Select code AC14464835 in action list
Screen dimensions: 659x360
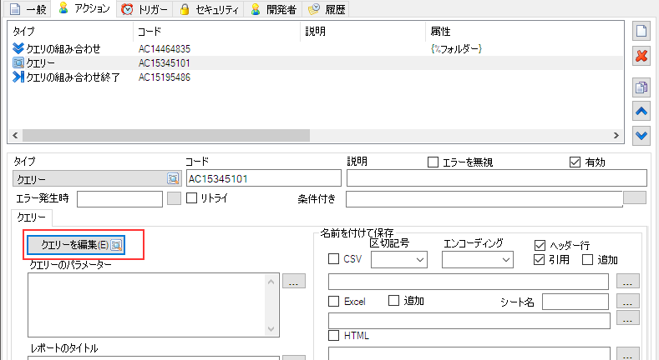(x=165, y=48)
